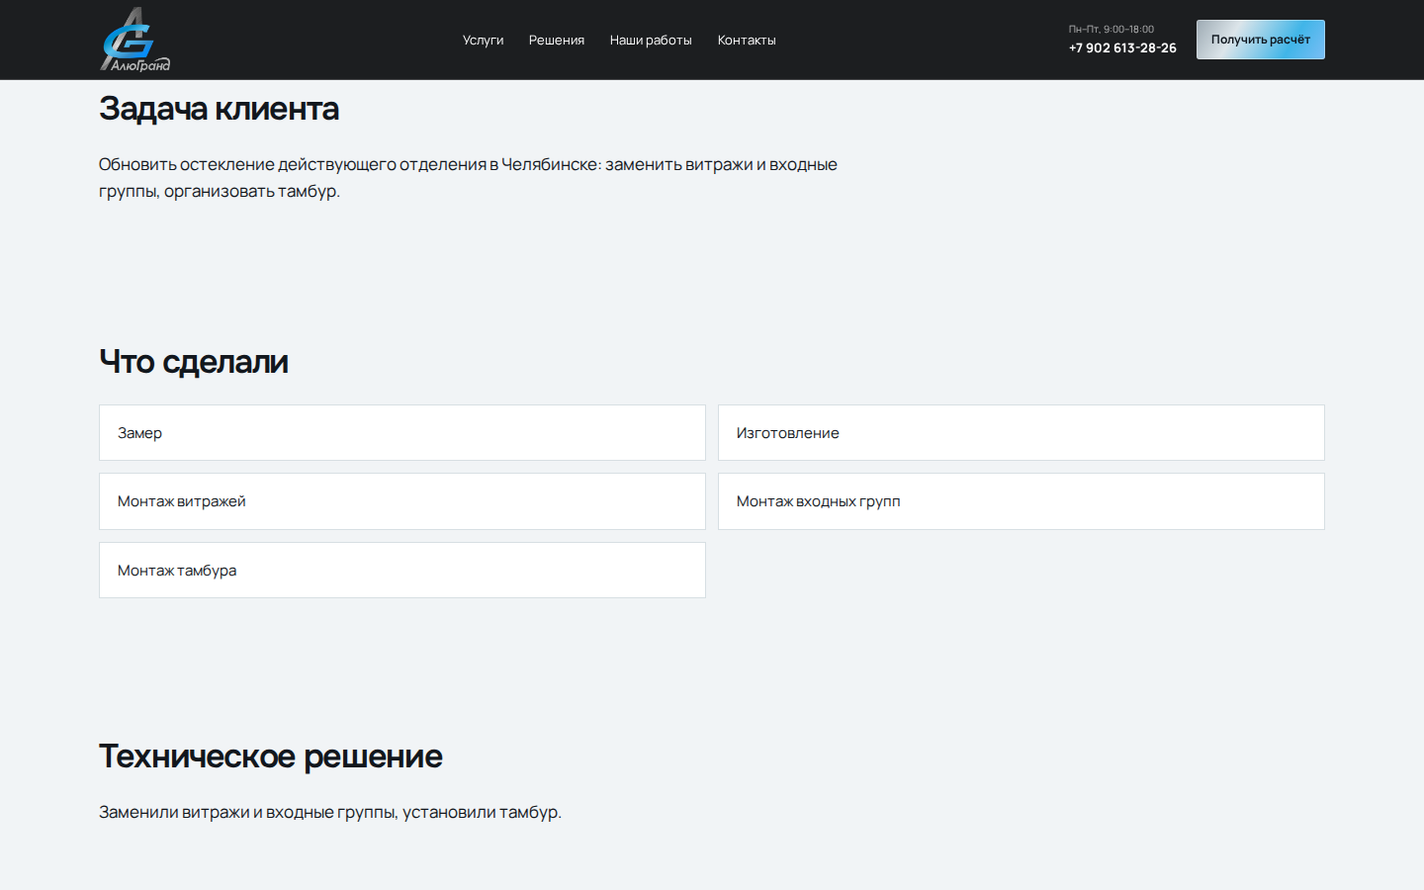Select the Монтаж тамбура card
This screenshot has height=890, width=1424.
pyautogui.click(x=402, y=570)
